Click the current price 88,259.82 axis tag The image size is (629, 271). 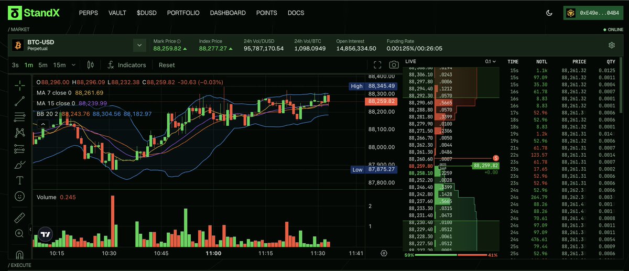pos(381,102)
